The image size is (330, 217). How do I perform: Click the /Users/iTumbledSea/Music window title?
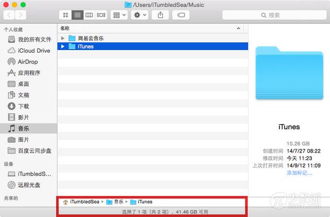[x=169, y=5]
